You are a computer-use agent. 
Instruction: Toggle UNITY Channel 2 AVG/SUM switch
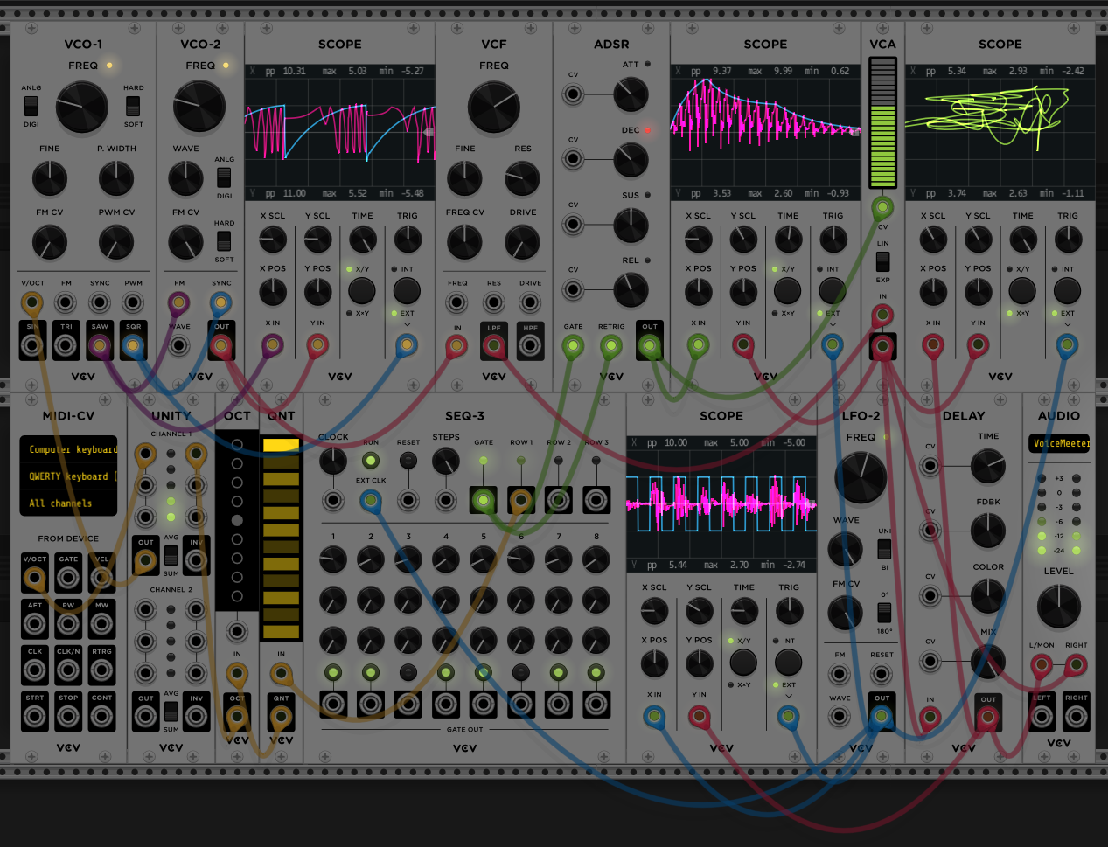(x=171, y=711)
